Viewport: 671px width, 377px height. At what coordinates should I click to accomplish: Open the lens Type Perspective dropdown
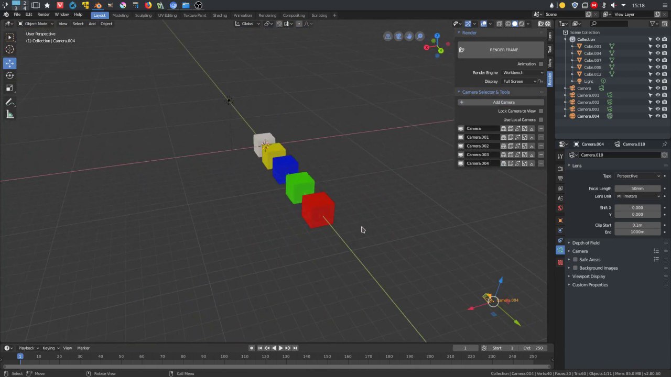638,176
